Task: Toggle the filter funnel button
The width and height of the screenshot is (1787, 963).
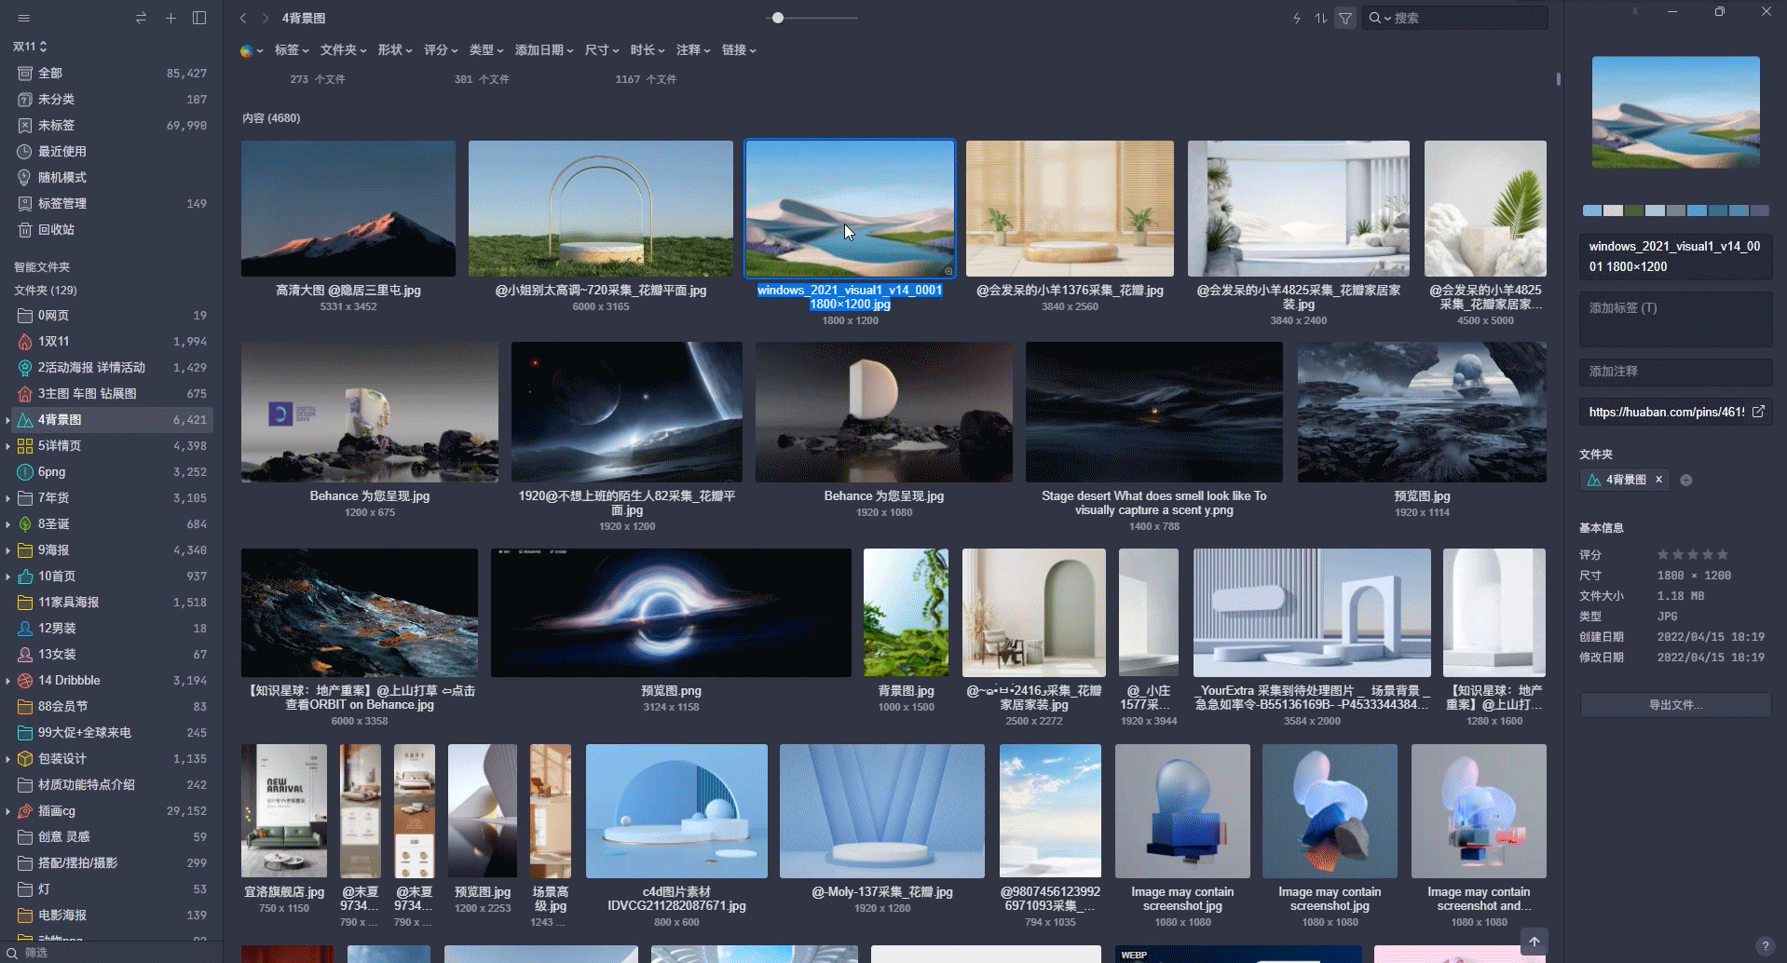Action: click(1345, 18)
